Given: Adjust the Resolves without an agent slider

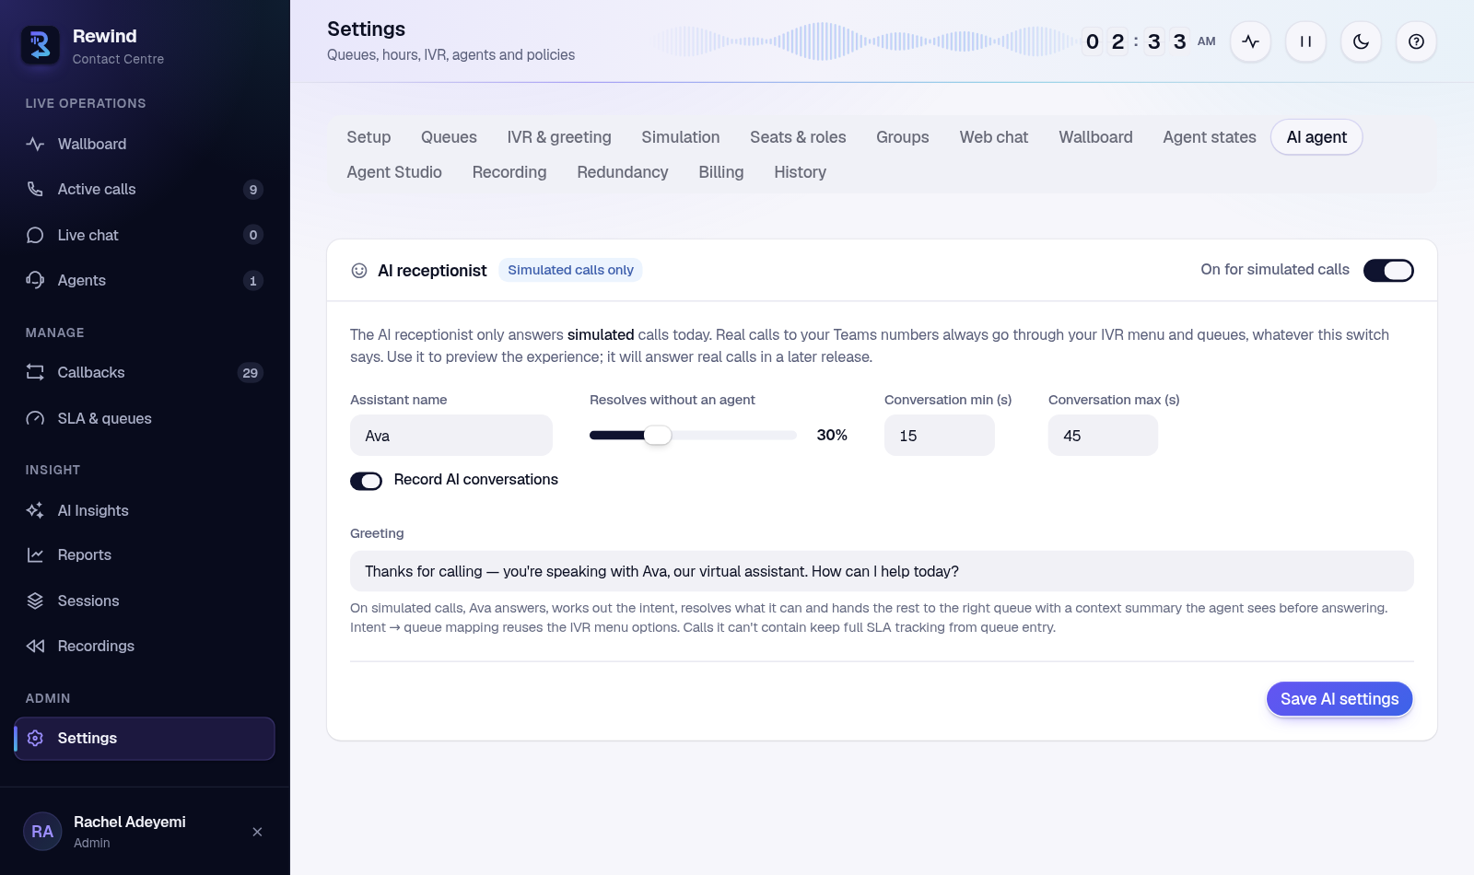Looking at the screenshot, I should 693,436.
